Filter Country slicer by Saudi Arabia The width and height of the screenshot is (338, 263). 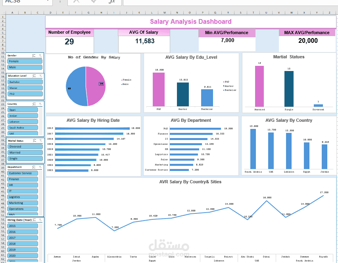coord(23,128)
